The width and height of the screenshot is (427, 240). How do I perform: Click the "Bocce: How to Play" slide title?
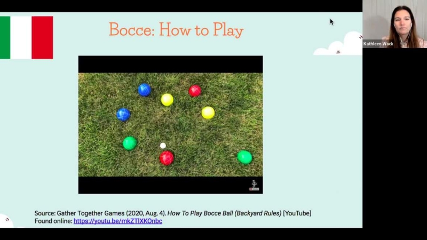tap(176, 30)
